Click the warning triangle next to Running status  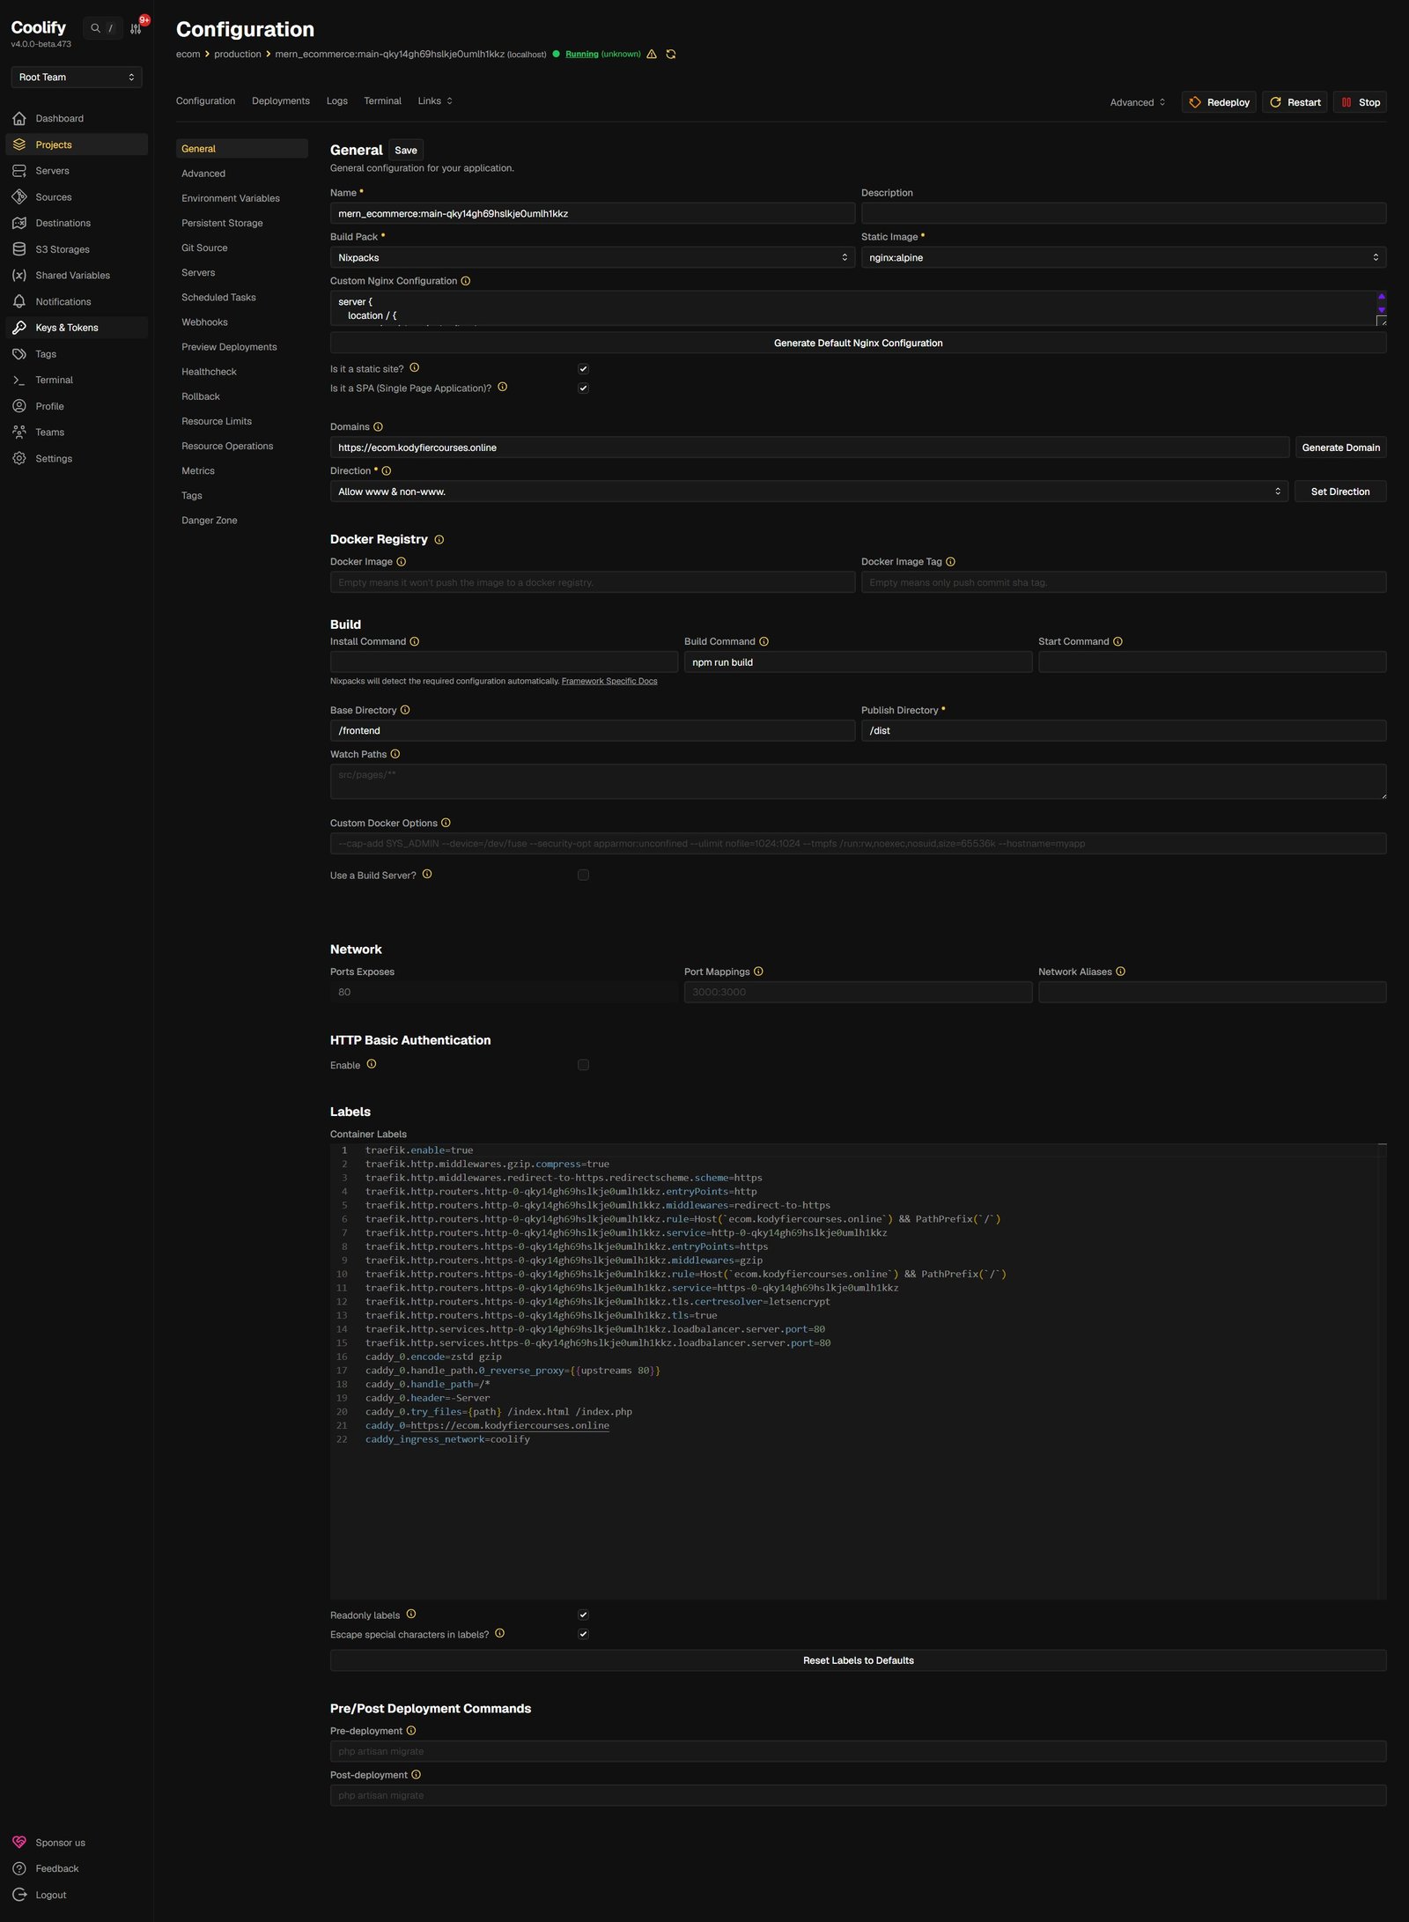tap(652, 54)
